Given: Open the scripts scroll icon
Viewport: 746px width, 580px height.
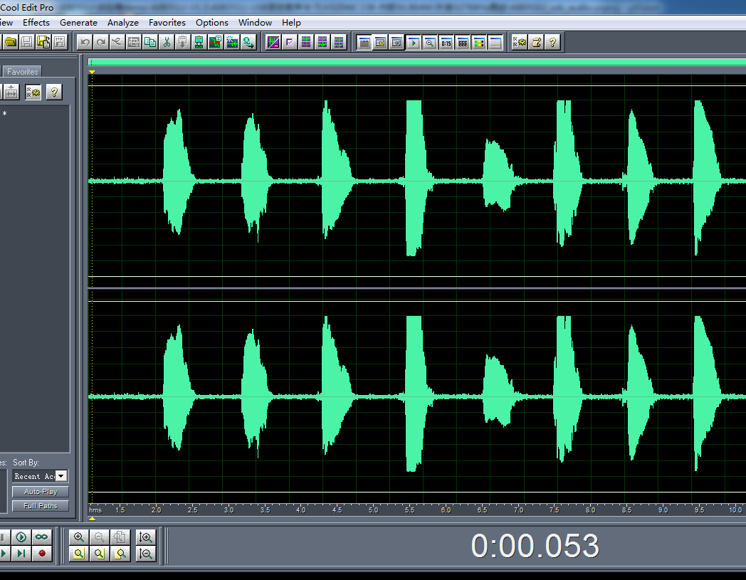Looking at the screenshot, I should coord(536,43).
